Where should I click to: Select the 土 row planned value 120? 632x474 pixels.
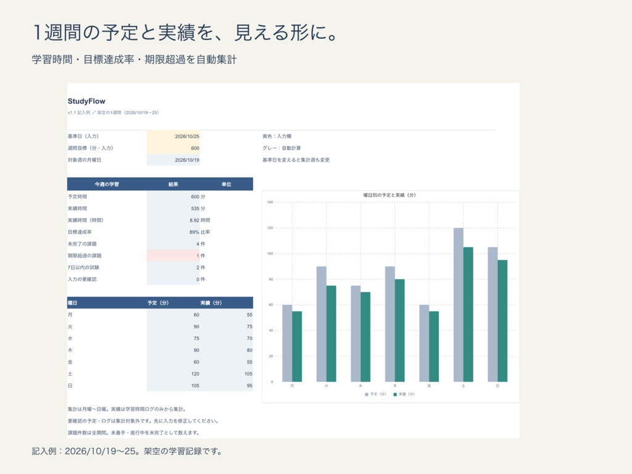(x=173, y=373)
